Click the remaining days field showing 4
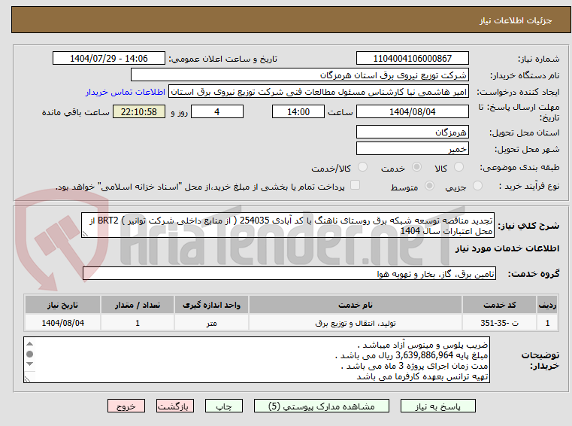 click(217, 111)
